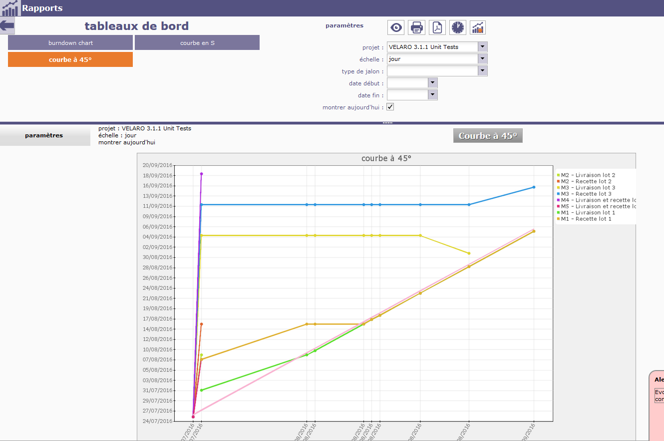This screenshot has width=664, height=441.
Task: Expand the échelle dropdown
Action: (x=482, y=59)
